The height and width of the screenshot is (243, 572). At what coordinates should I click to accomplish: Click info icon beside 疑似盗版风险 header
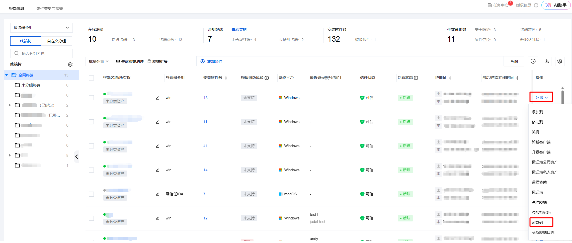click(x=267, y=78)
